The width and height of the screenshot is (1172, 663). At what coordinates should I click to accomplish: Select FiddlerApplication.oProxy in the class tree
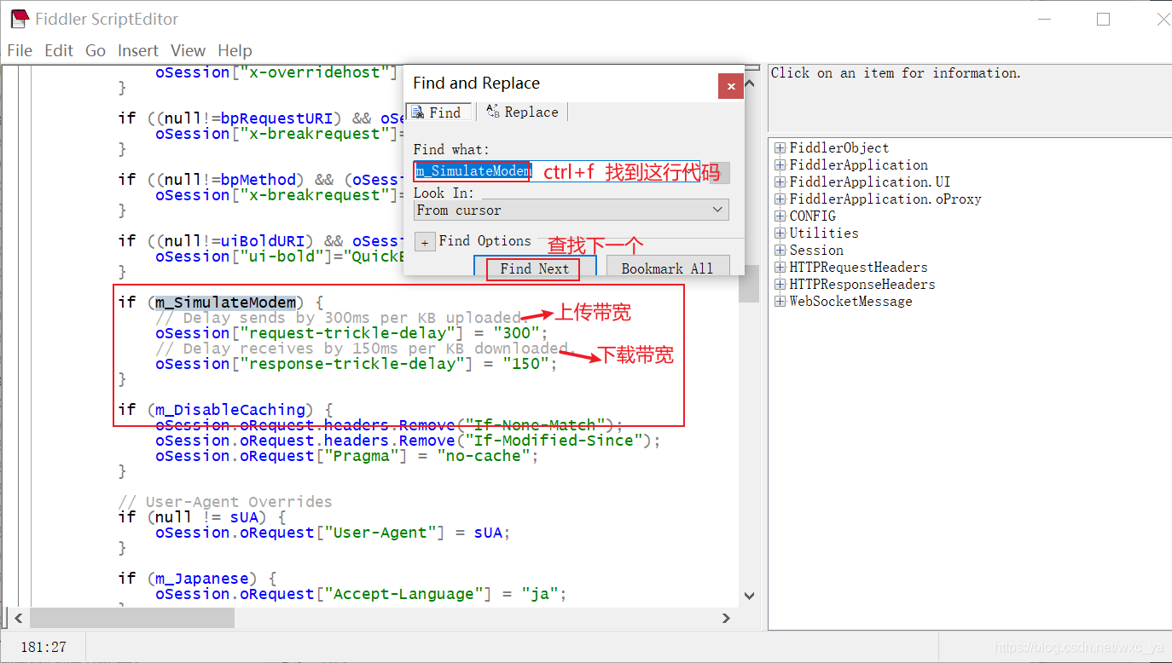(885, 199)
